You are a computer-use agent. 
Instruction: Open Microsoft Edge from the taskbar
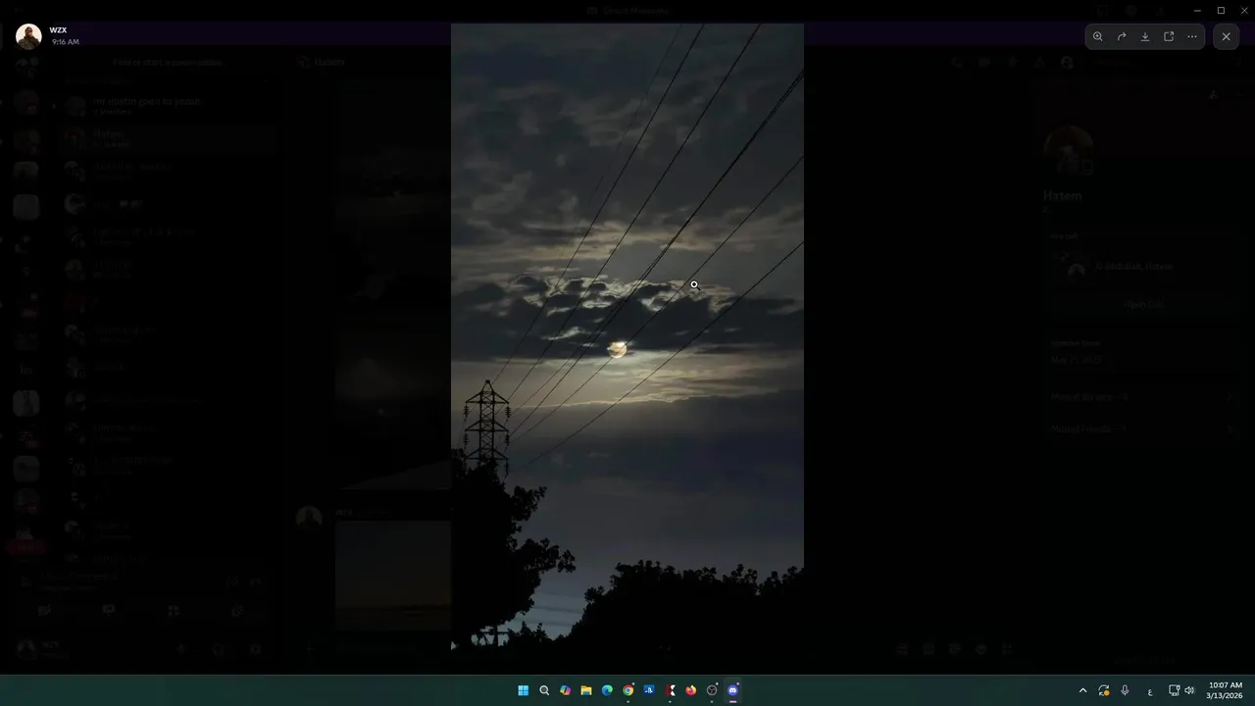pos(607,690)
